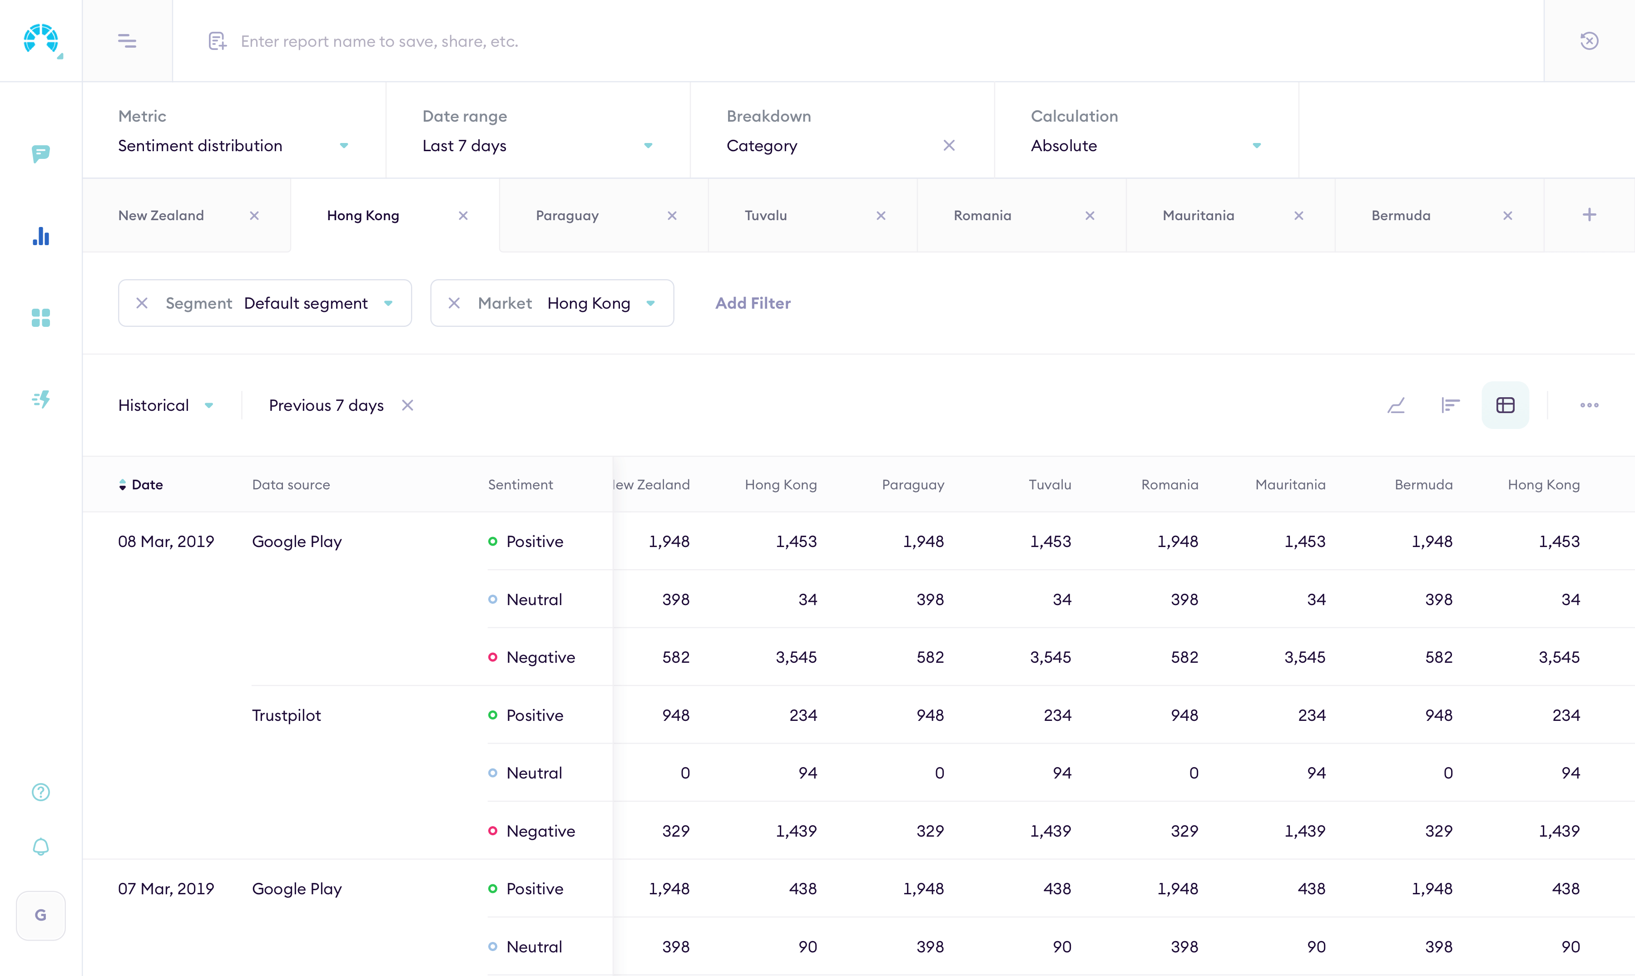
Task: Click the notifications bell icon
Action: pyautogui.click(x=41, y=846)
